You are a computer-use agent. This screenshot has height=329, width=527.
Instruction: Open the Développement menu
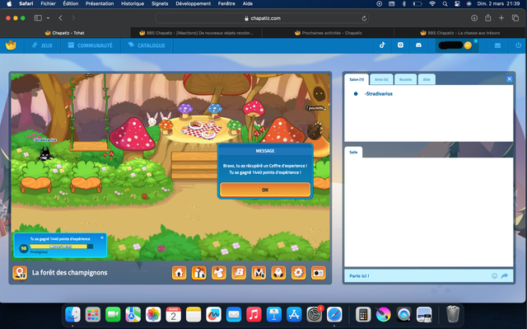coord(193,3)
